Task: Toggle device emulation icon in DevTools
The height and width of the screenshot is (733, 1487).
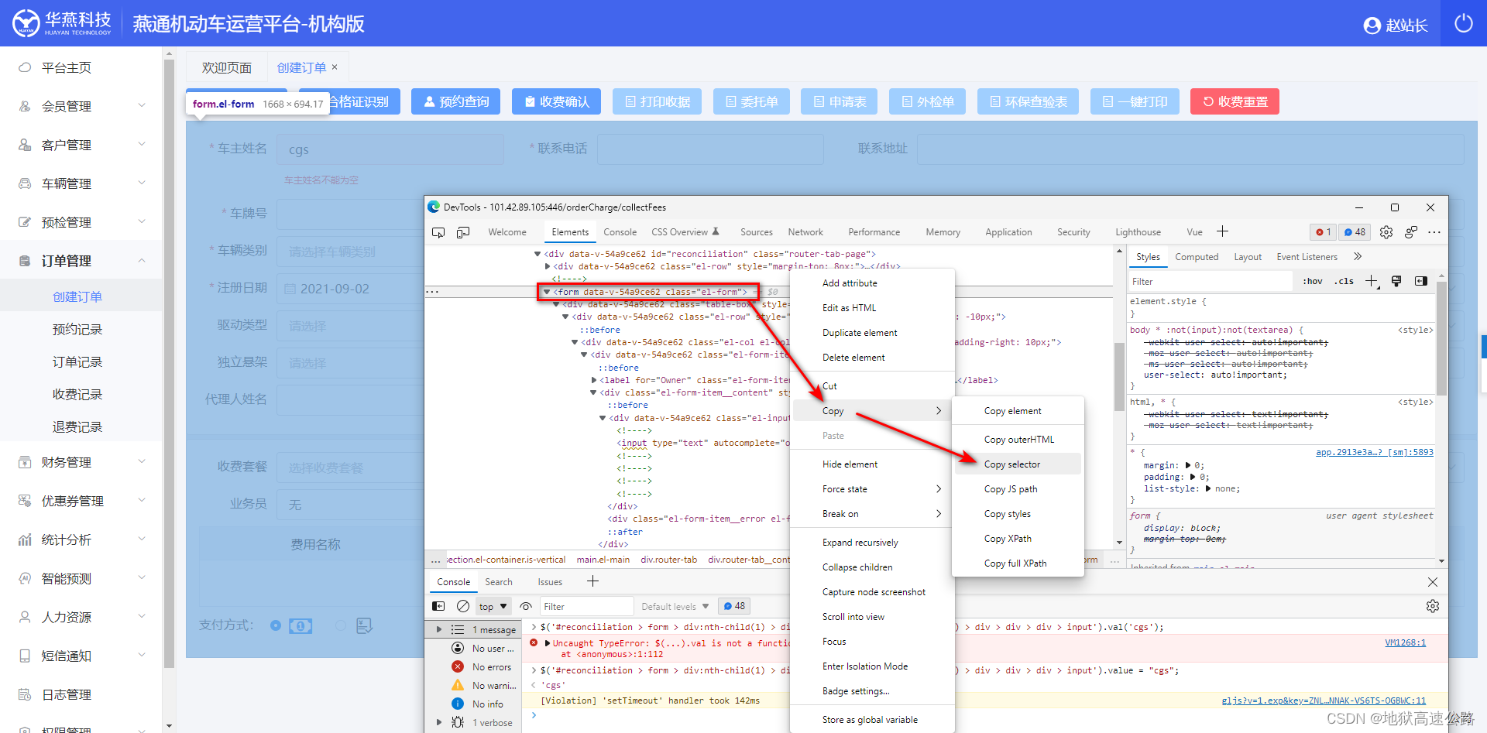Action: pyautogui.click(x=463, y=232)
